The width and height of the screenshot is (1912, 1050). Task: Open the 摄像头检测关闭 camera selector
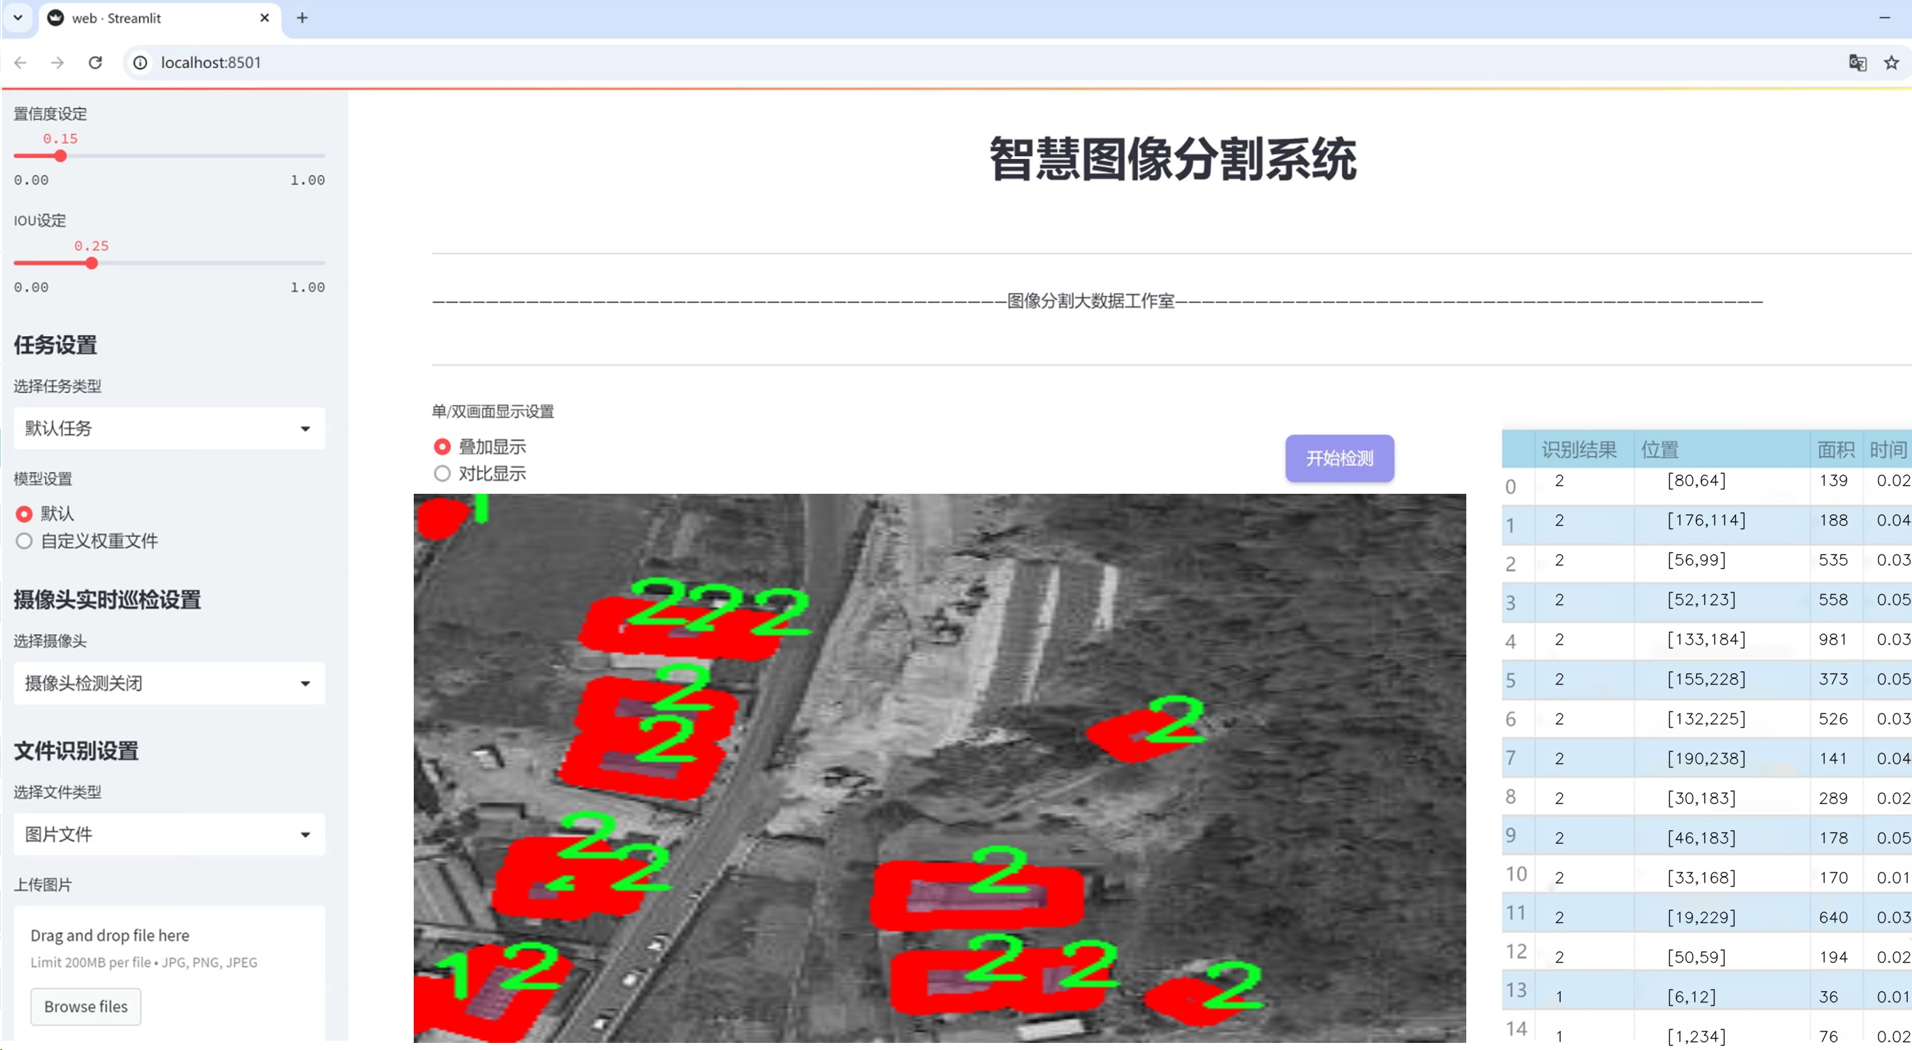168,682
